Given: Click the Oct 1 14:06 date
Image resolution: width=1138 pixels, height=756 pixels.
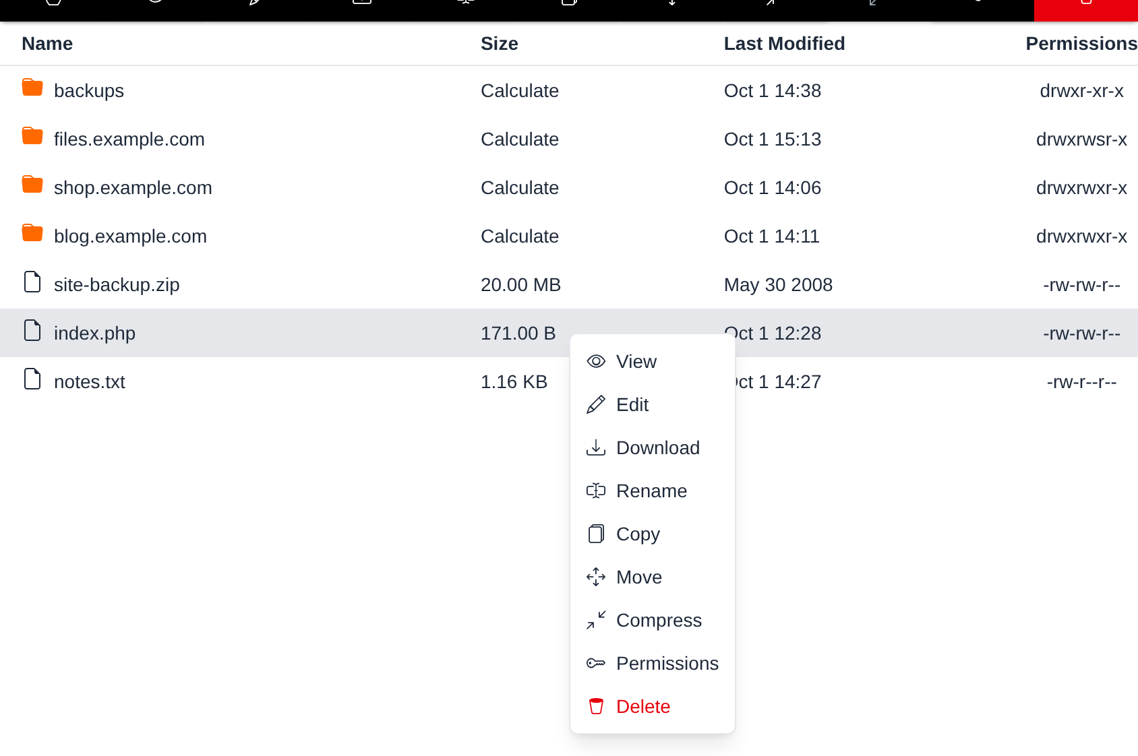Looking at the screenshot, I should [x=773, y=187].
